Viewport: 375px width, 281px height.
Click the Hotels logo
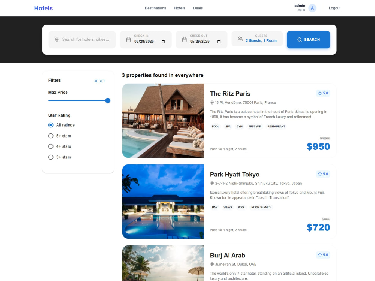click(43, 8)
